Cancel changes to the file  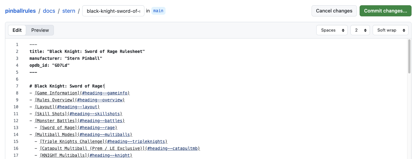click(x=334, y=11)
